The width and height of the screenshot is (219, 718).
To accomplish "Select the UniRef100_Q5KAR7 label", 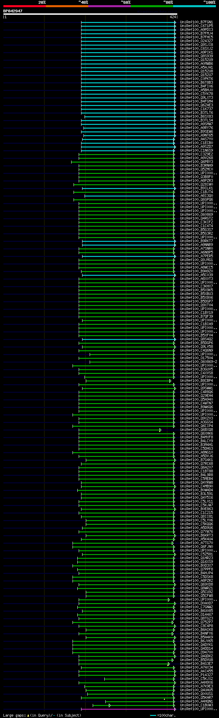I will pos(196,698).
